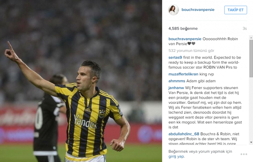Click the comments scrollbar track below thumb
253x162 pixels.
coord(251,109)
